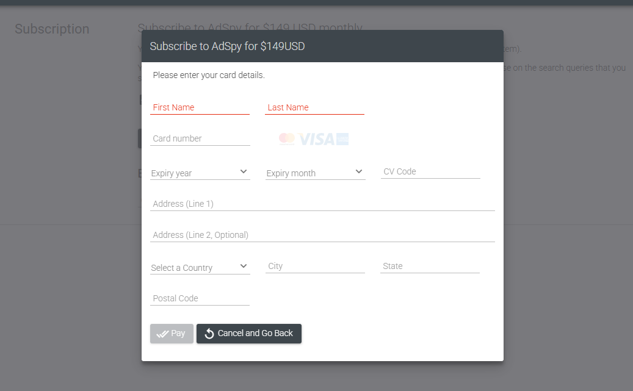Select the Postal Code field

click(x=200, y=298)
